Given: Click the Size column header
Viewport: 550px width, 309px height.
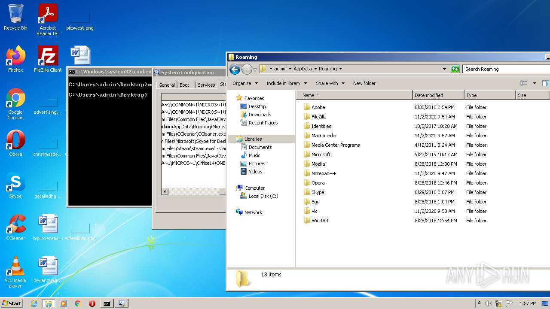Looking at the screenshot, I should [x=532, y=95].
